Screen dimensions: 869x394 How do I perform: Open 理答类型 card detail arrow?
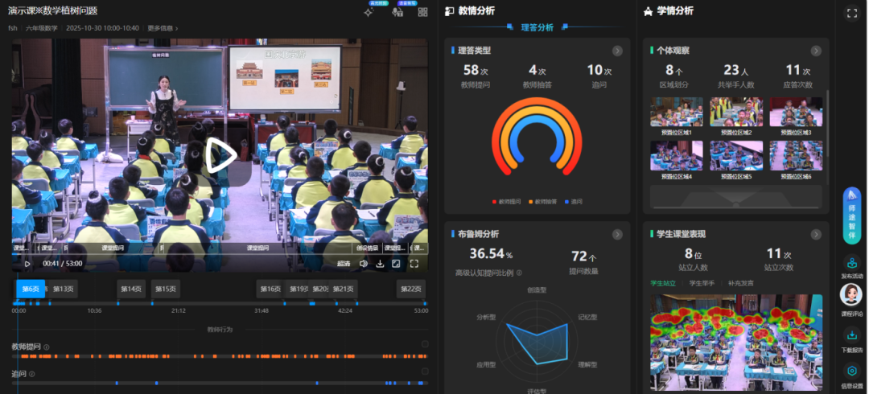[x=617, y=51]
